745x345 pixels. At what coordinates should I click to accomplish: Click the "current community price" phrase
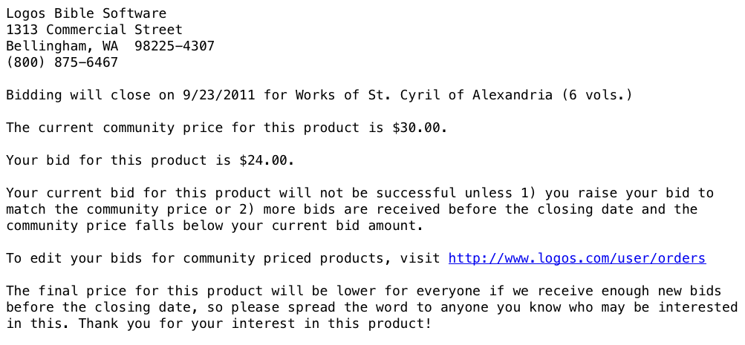130,128
